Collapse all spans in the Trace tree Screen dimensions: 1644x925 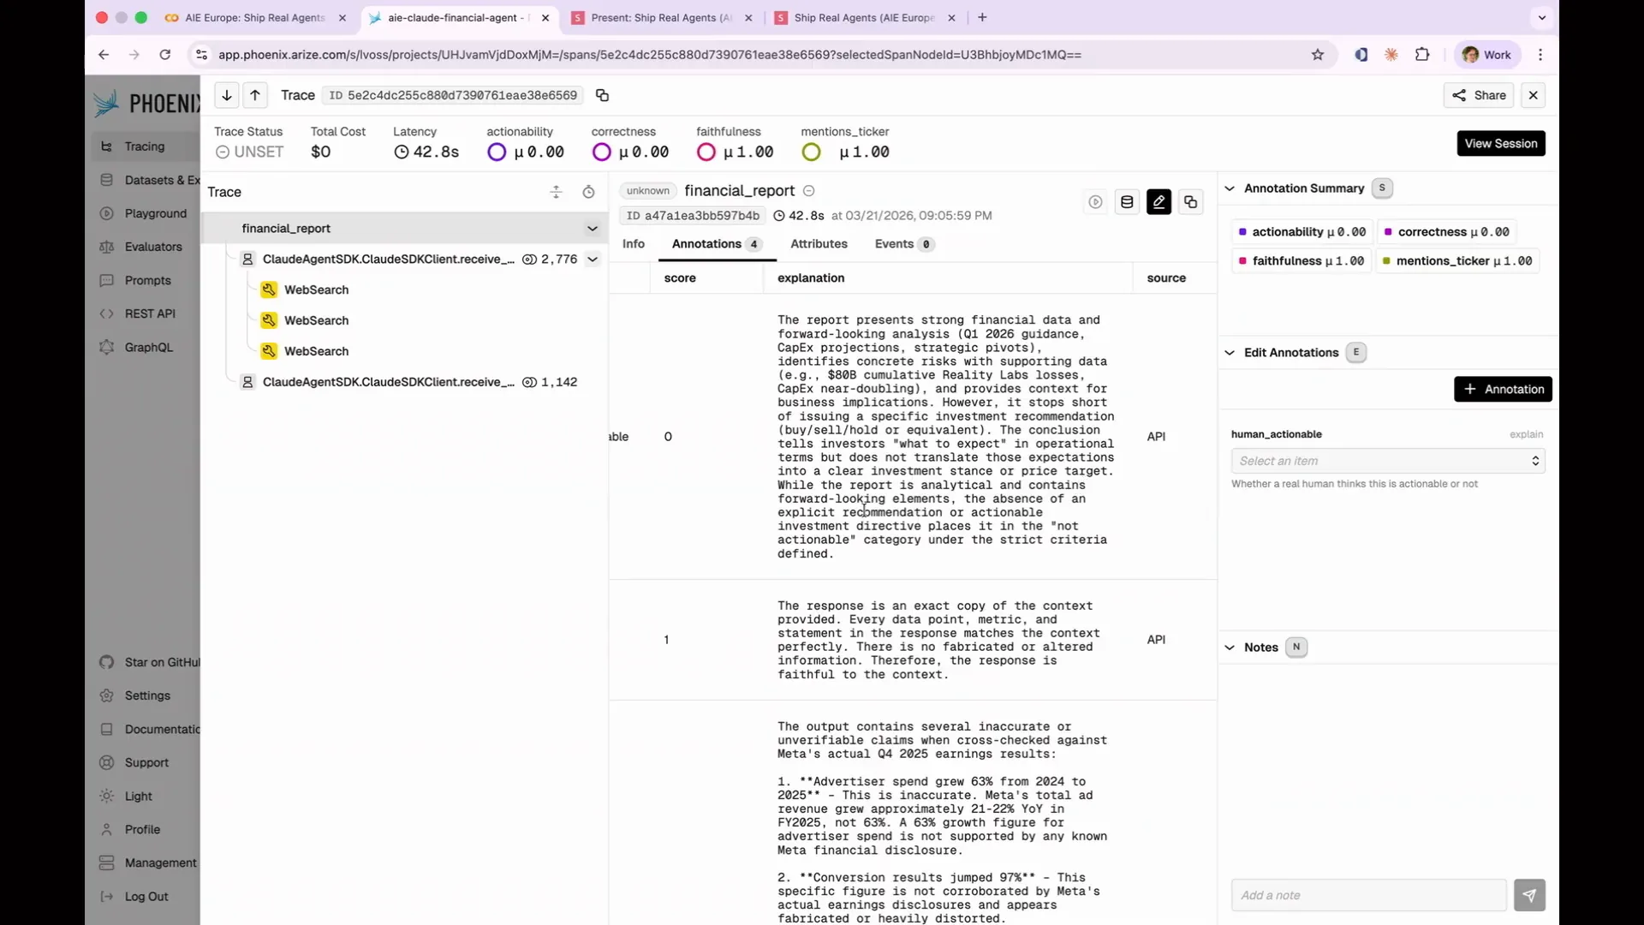coord(556,192)
